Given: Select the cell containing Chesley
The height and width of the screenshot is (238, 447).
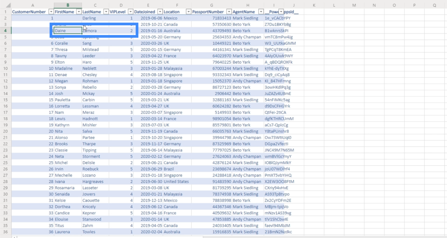Looking at the screenshot, I should [x=95, y=75].
